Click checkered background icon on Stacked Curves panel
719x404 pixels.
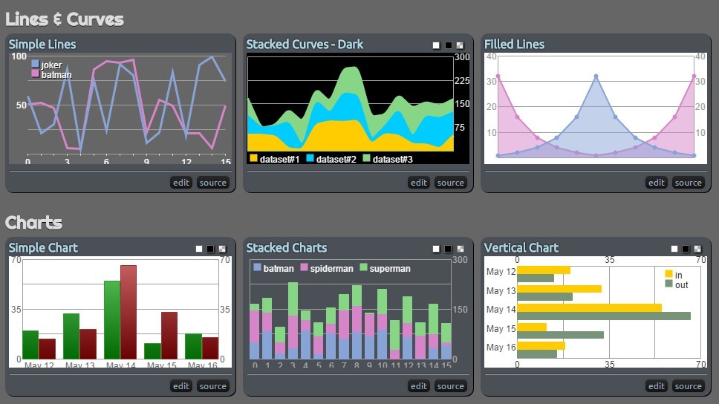460,45
